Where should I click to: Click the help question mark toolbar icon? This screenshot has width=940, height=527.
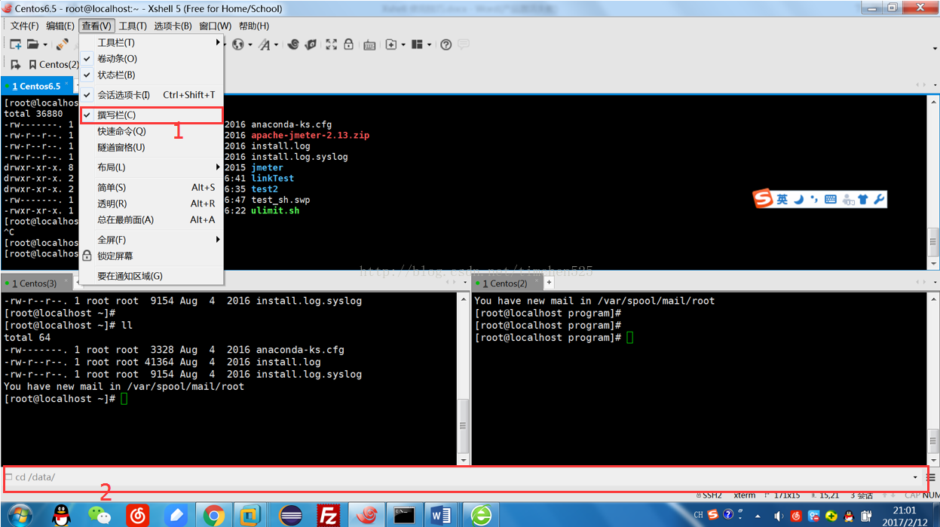point(446,44)
